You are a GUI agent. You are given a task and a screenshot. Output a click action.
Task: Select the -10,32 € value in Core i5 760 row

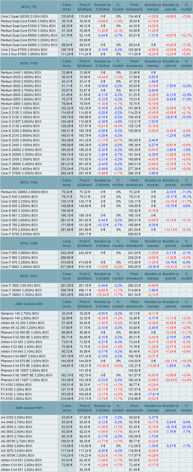pos(102,225)
